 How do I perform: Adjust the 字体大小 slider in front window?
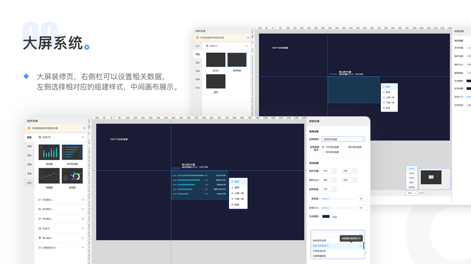click(x=328, y=208)
